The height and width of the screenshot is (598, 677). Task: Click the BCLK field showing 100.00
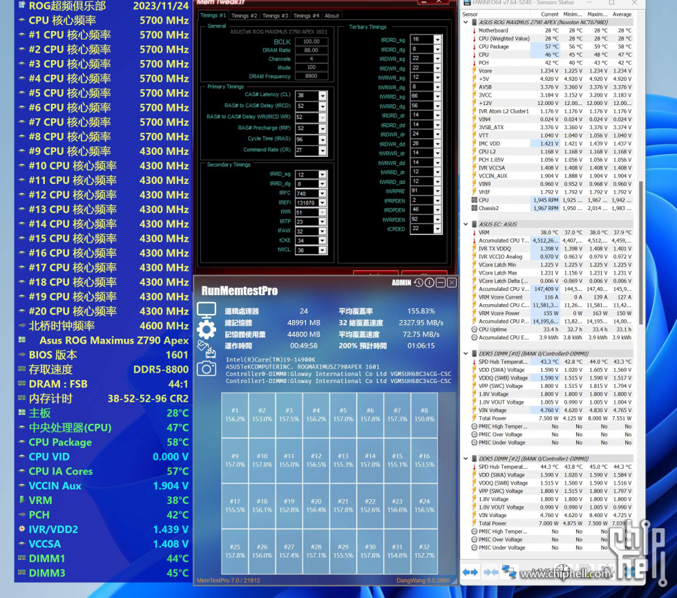point(312,41)
